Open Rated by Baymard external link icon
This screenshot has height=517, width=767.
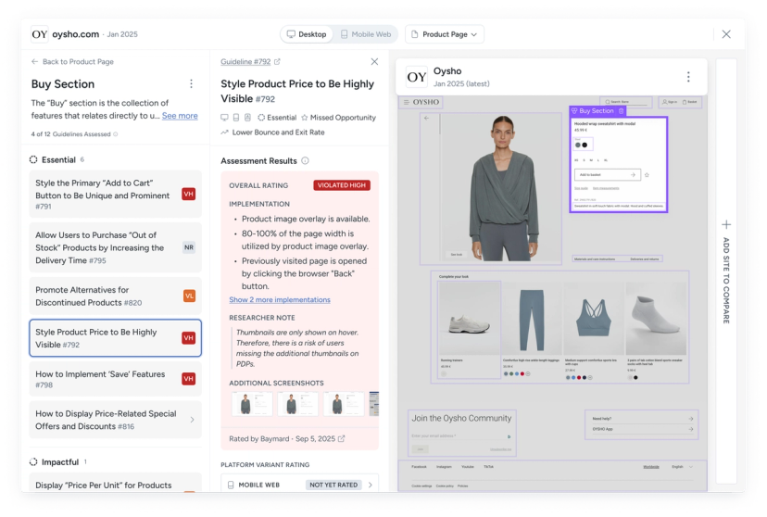pyautogui.click(x=342, y=439)
